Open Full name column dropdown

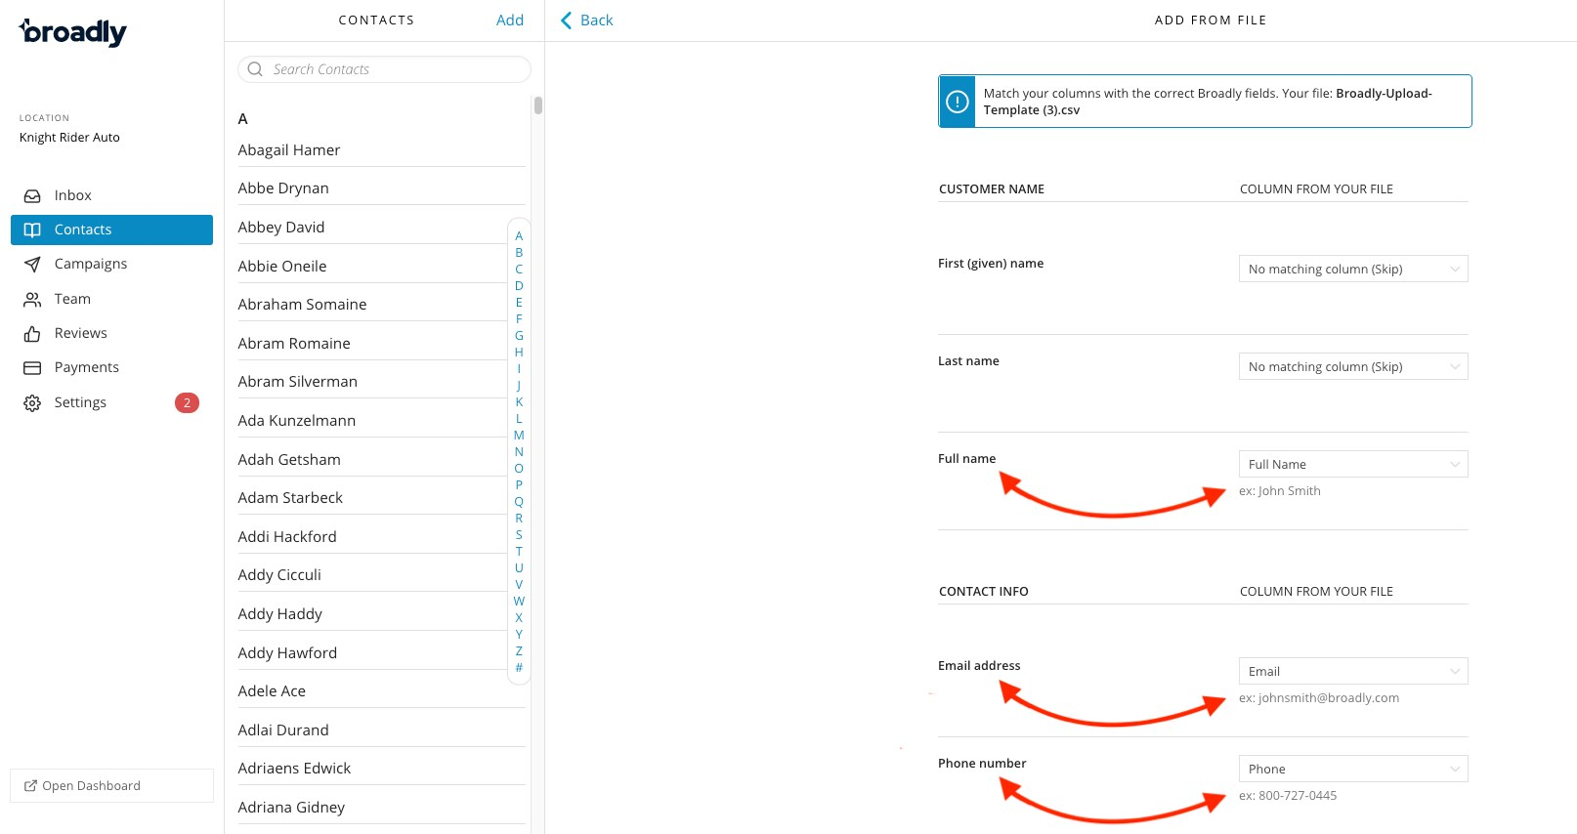click(x=1353, y=464)
